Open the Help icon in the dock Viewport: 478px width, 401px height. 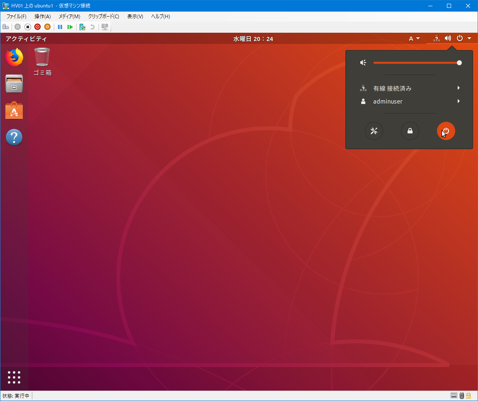coord(14,137)
